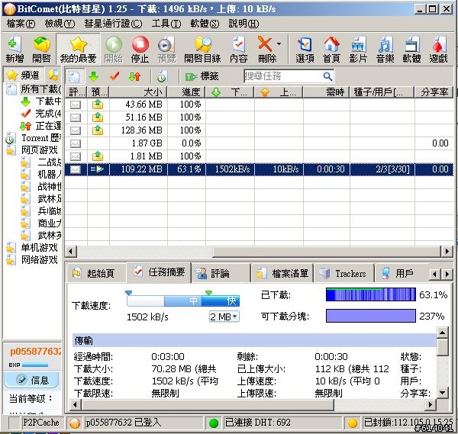458x434 pixels.
Task: Sort by 進度 column header
Action: [186, 92]
